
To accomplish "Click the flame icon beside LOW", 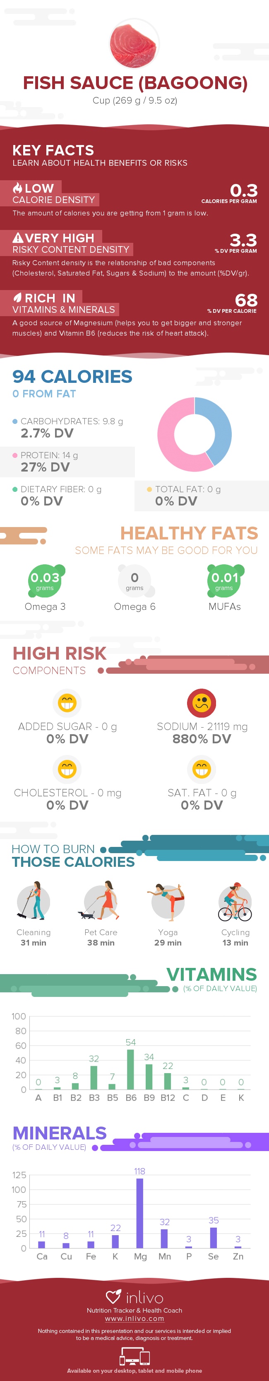I will pos(18,188).
